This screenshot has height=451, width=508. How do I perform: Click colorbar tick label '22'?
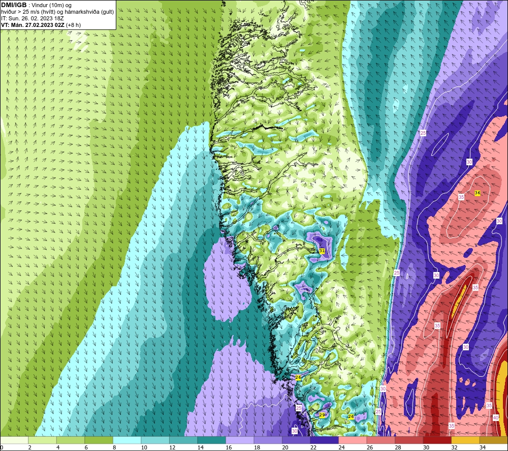coord(313,448)
